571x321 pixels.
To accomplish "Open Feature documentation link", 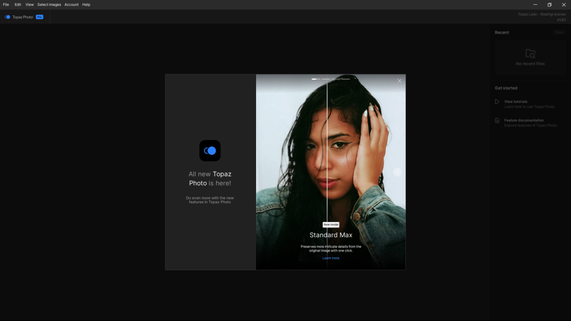I will (524, 120).
